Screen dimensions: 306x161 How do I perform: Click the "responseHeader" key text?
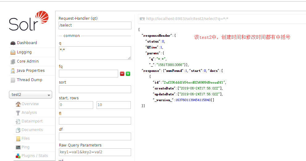pos(157,35)
